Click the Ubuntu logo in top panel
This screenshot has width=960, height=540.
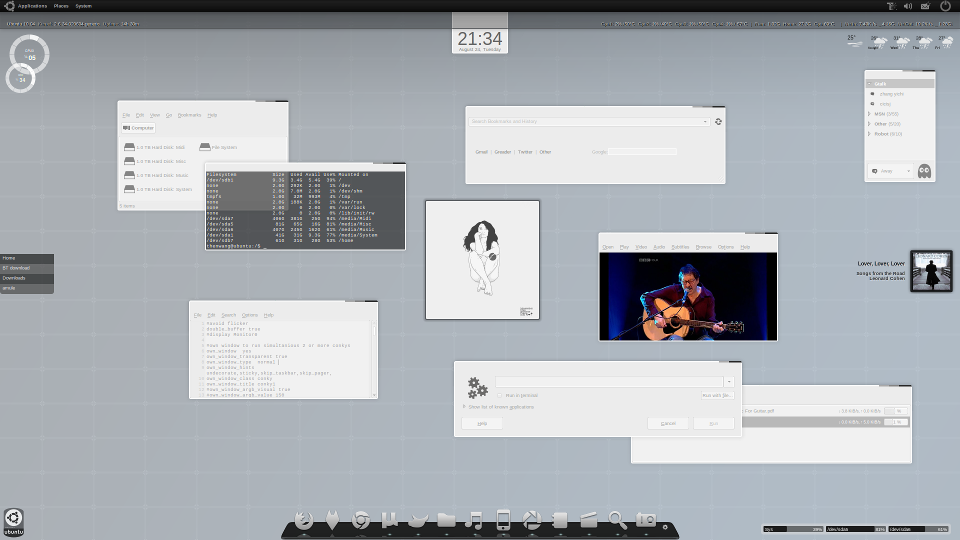pyautogui.click(x=9, y=6)
